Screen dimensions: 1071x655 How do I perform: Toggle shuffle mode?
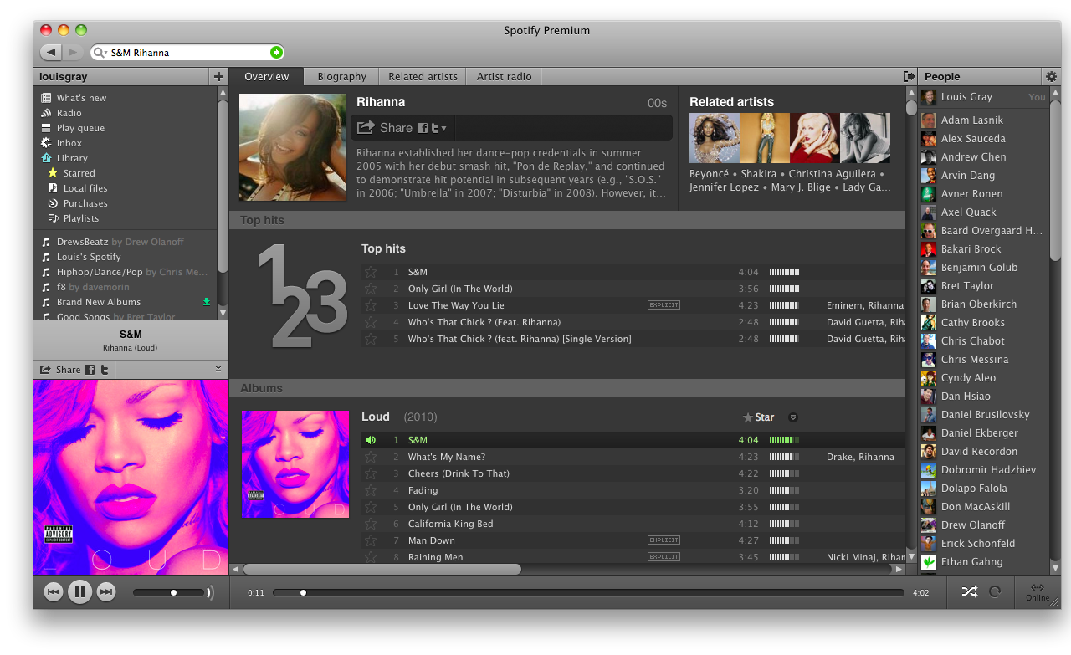(x=969, y=592)
